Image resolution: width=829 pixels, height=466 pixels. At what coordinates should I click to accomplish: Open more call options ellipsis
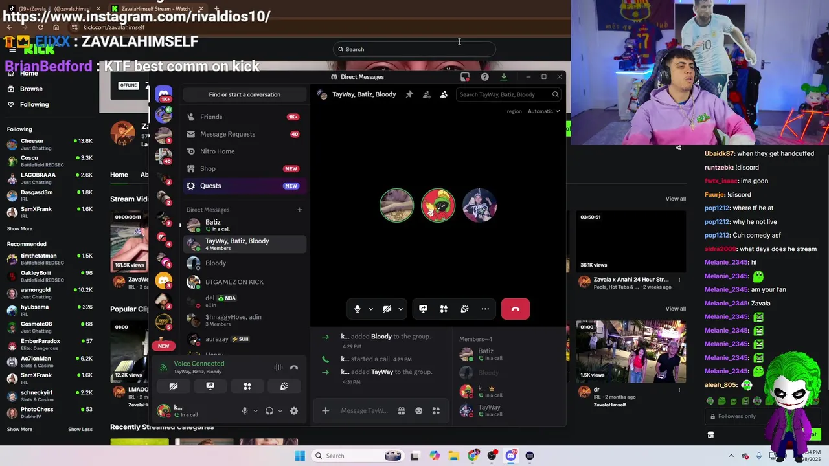[485, 309]
